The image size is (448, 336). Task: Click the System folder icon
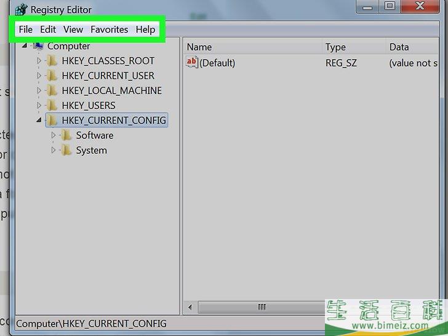[x=66, y=150]
